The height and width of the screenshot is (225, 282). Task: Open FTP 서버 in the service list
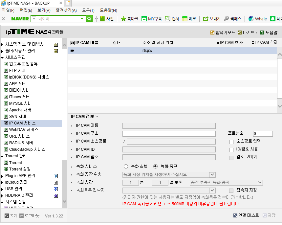[x=17, y=71]
